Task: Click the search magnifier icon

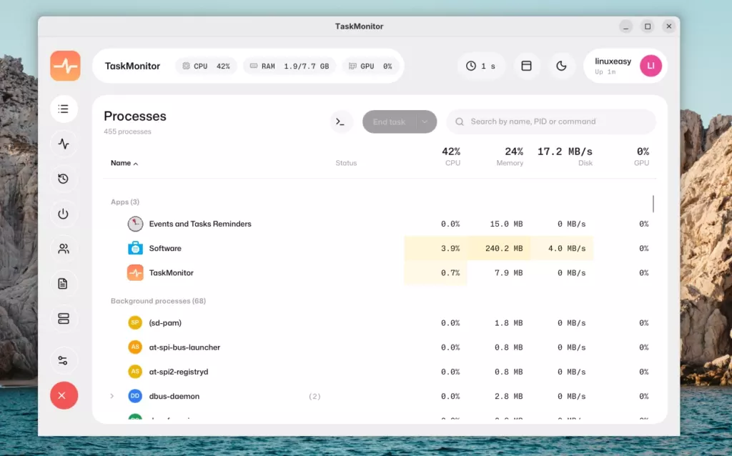Action: pos(460,122)
